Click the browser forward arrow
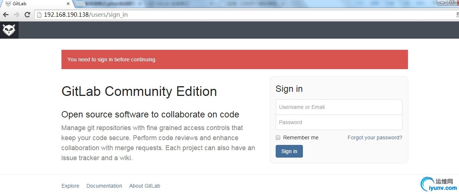 click(x=16, y=15)
